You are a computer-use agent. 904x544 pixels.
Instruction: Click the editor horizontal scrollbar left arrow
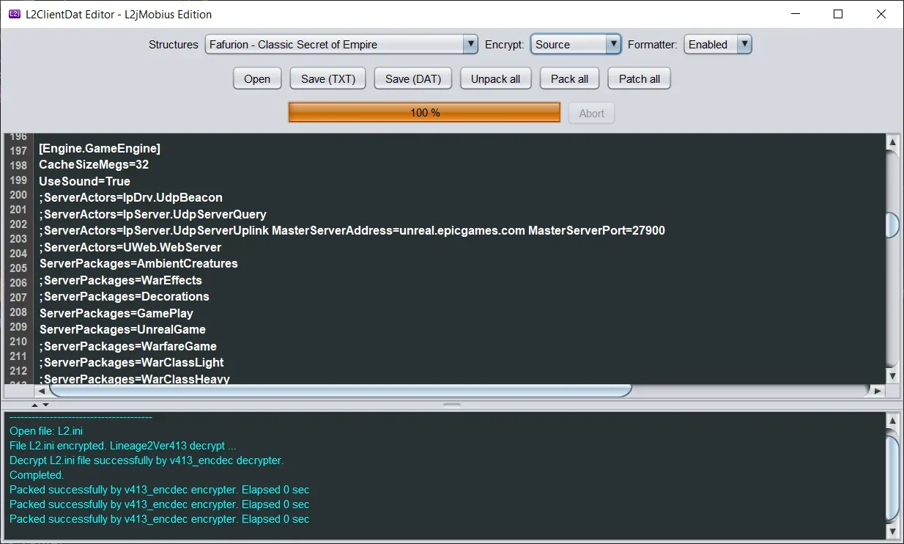pyautogui.click(x=42, y=392)
